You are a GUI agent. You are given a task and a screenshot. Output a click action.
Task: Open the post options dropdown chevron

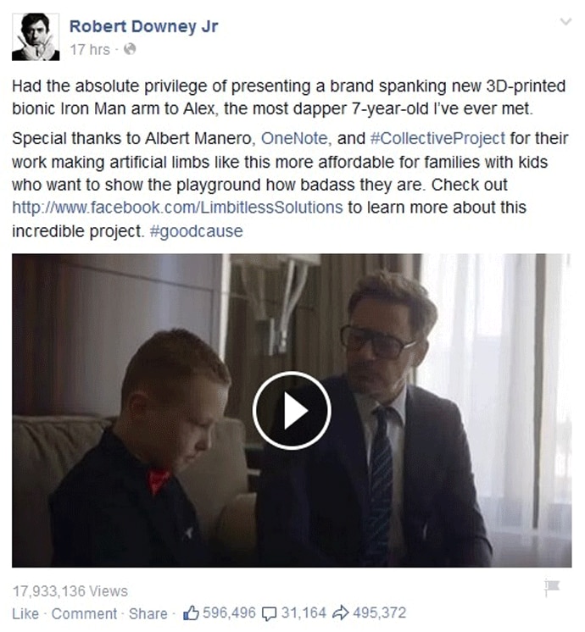click(x=566, y=22)
